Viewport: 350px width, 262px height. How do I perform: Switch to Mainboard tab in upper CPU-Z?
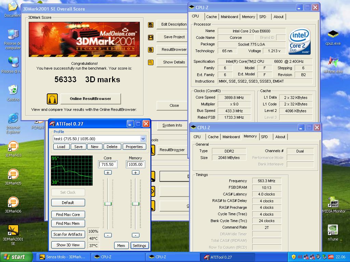(x=229, y=17)
